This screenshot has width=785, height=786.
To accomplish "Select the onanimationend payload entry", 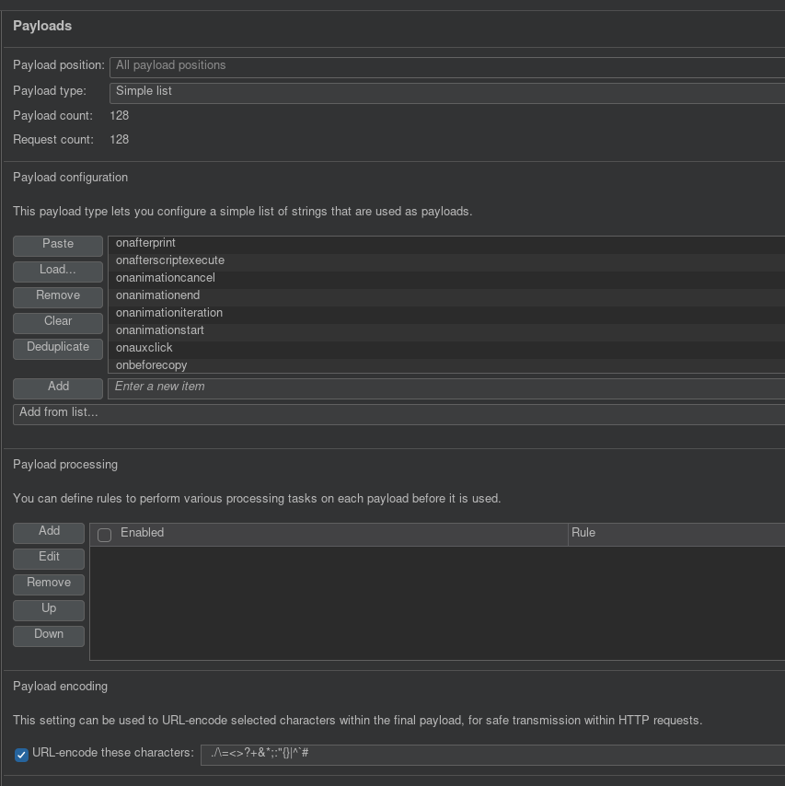I will tap(157, 295).
